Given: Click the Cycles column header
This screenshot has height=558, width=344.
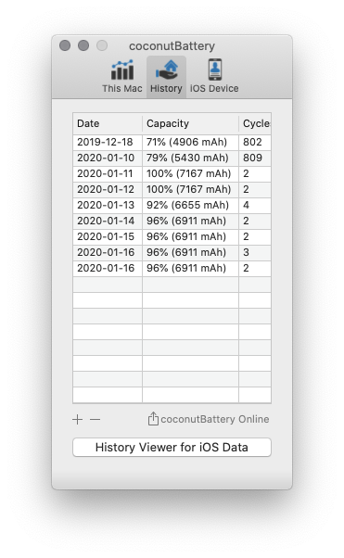Looking at the screenshot, I should coord(255,123).
